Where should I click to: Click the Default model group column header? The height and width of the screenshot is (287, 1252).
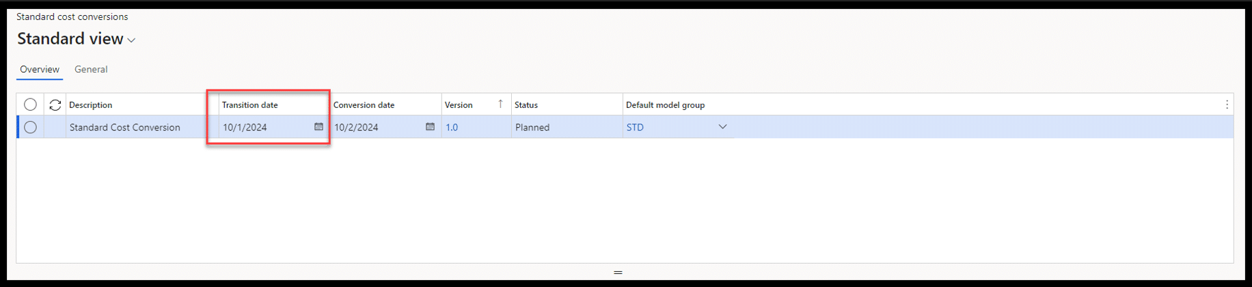665,105
